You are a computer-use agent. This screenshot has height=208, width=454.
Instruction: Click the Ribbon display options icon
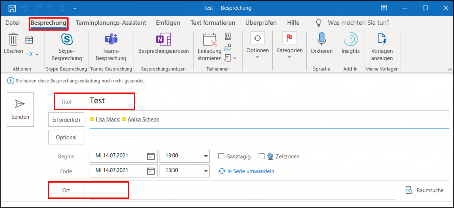(384, 8)
